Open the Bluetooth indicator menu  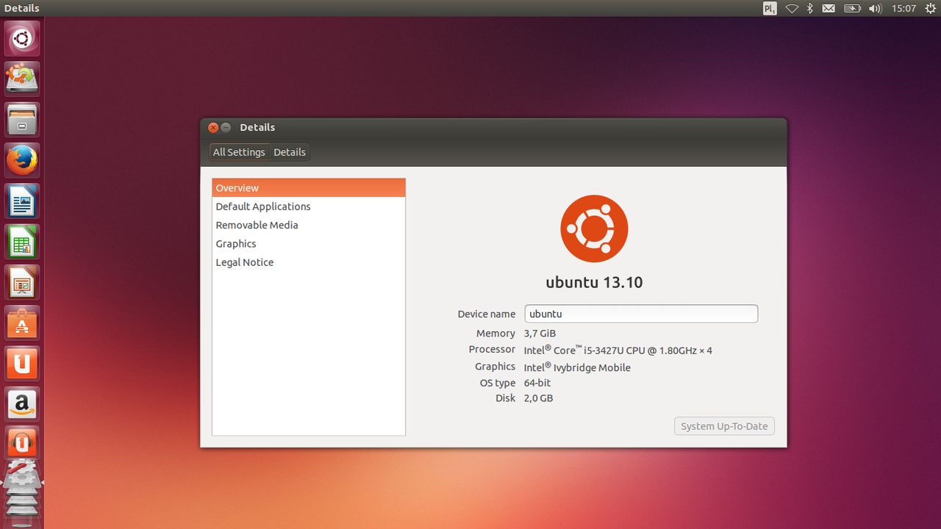(x=810, y=8)
